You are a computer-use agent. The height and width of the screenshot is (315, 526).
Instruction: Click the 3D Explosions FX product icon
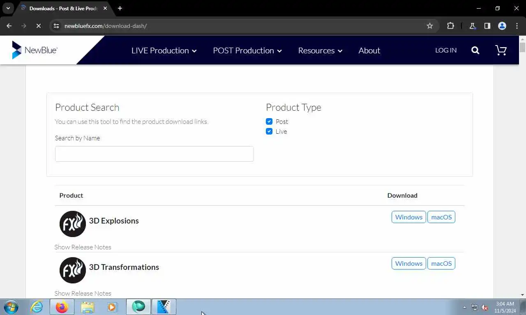73,224
